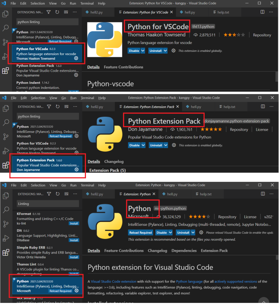This screenshot has width=279, height=304.
Task: Clear extensions search results in top window
Action: pos(66,12)
